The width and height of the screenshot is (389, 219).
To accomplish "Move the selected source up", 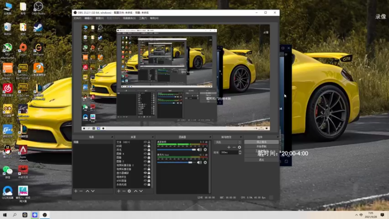I will click(x=136, y=191).
